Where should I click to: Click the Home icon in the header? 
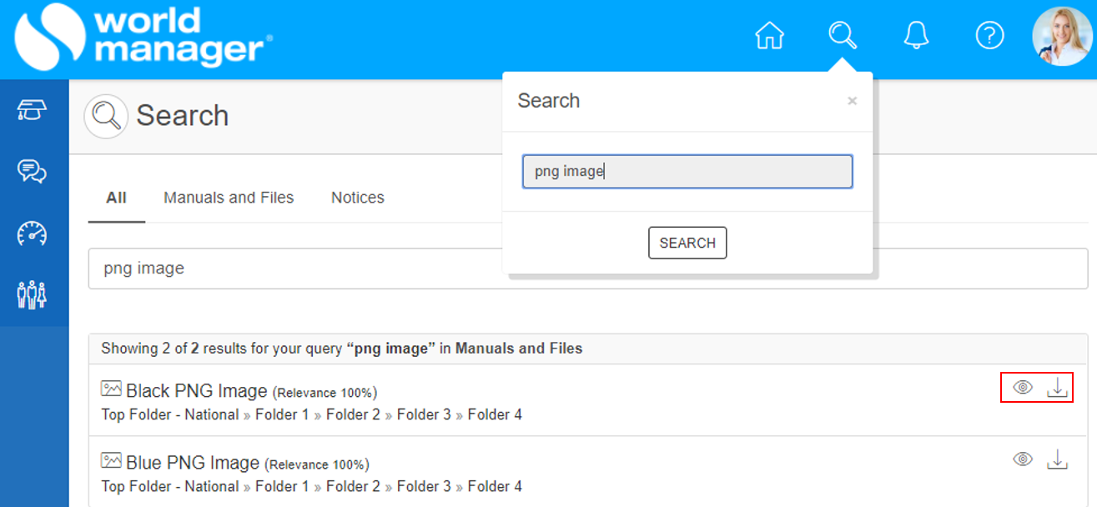(770, 36)
